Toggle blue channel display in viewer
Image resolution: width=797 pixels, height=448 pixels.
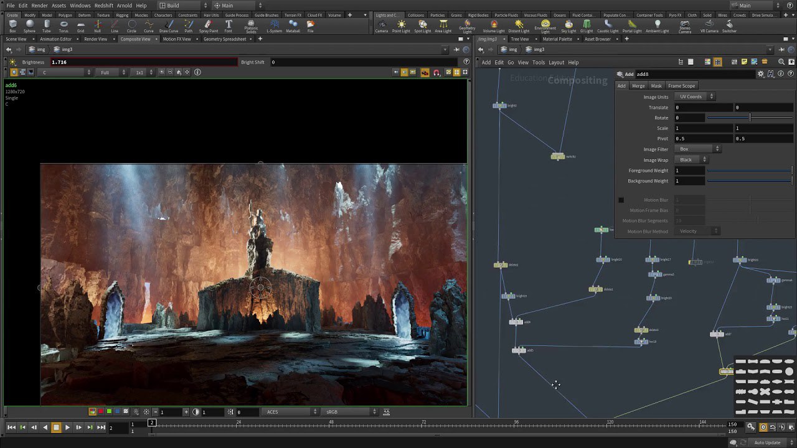click(117, 412)
